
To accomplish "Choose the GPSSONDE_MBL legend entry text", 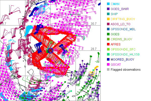I will 123,29.
